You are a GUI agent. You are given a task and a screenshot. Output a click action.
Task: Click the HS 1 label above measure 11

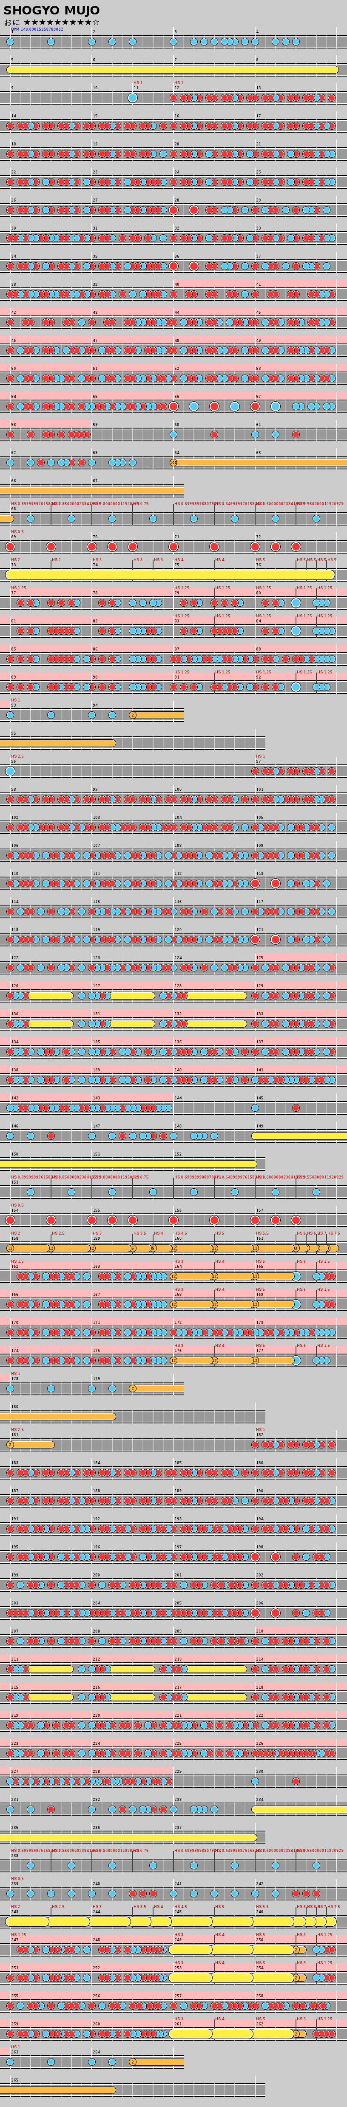point(137,82)
